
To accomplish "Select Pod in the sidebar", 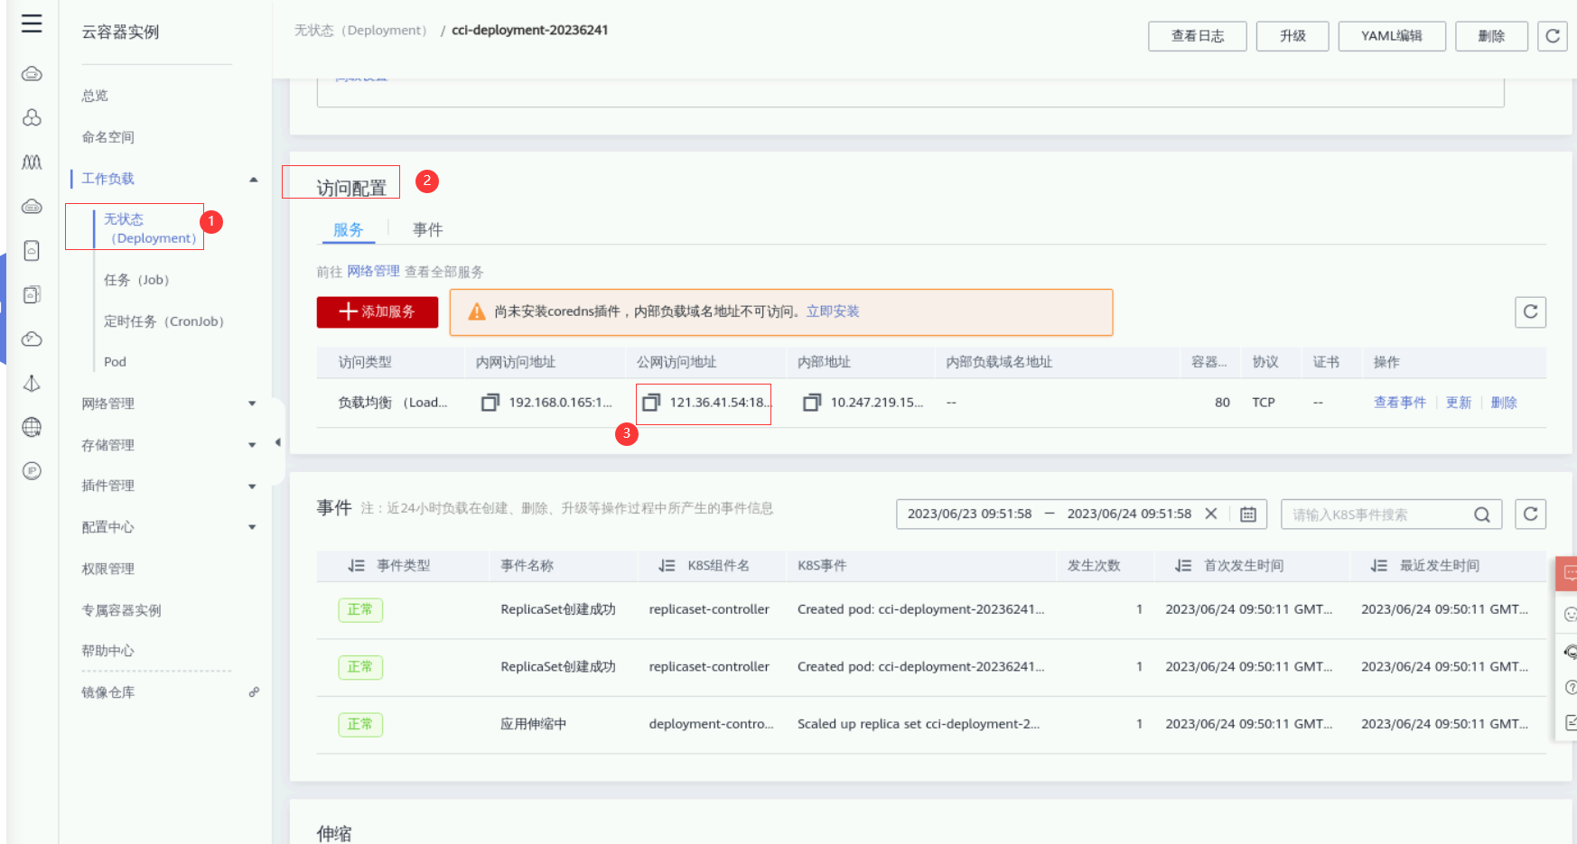I will pos(115,362).
